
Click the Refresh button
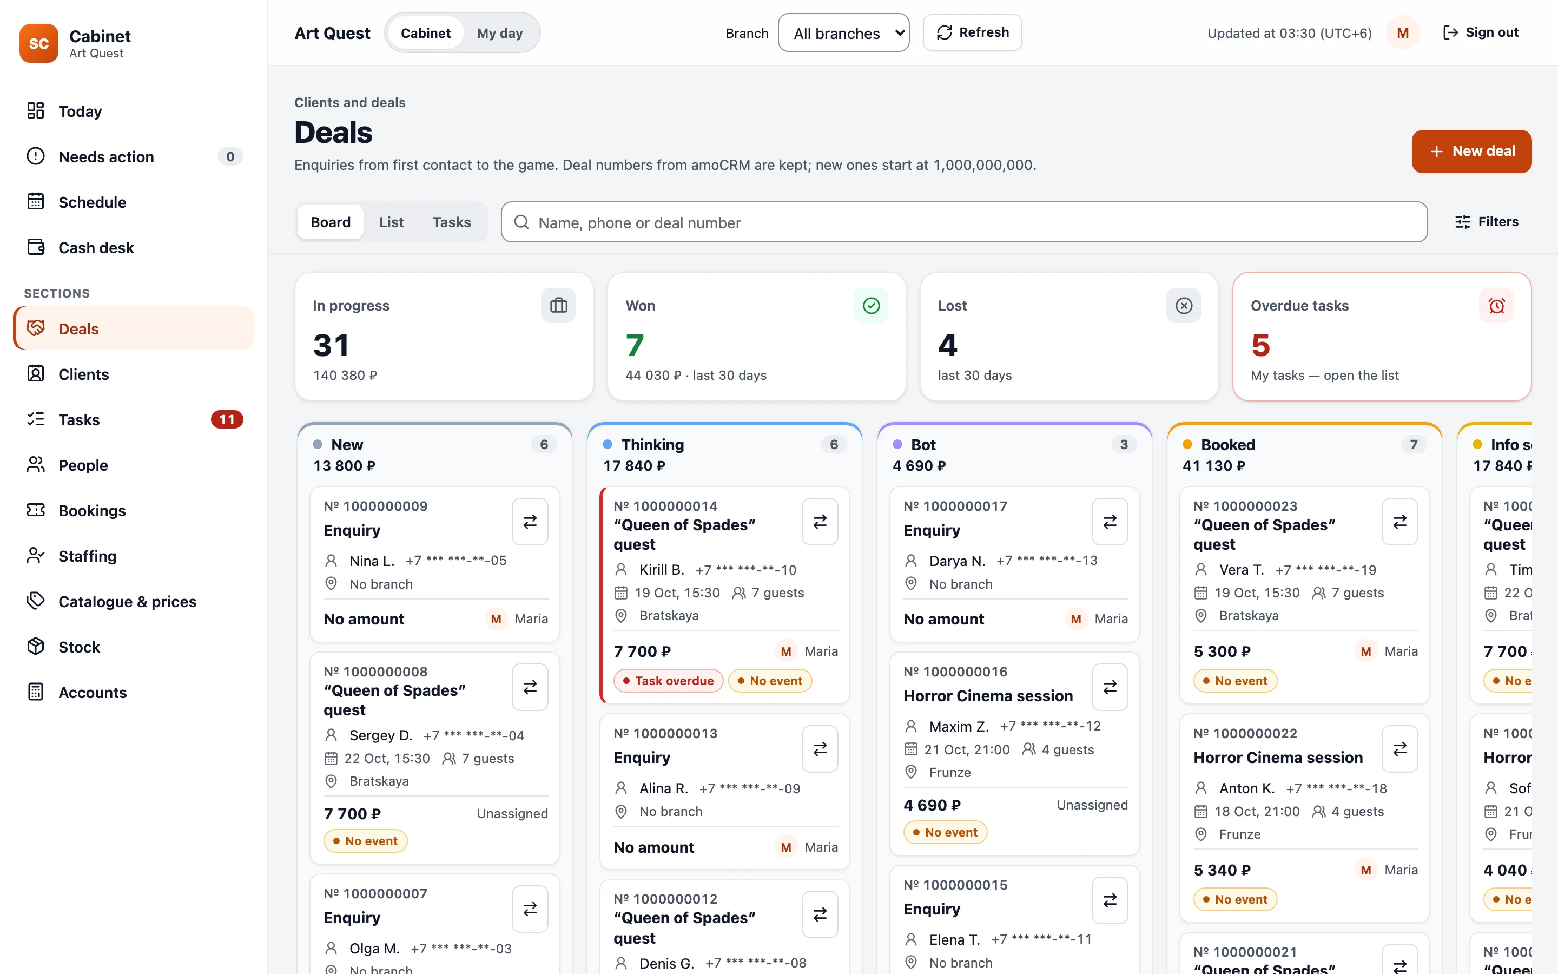[x=972, y=32]
